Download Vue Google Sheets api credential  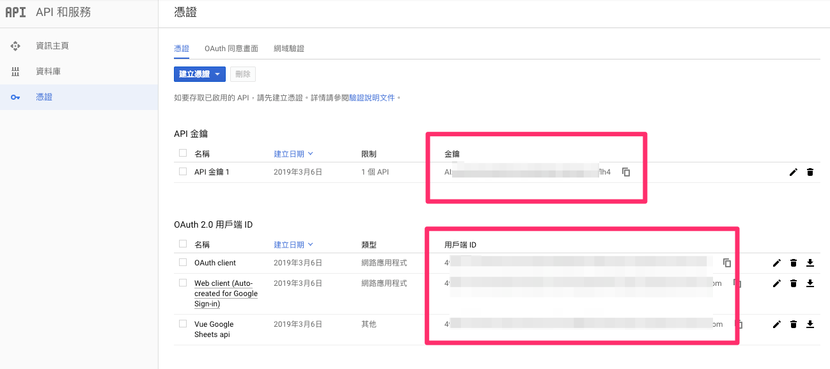click(x=810, y=324)
